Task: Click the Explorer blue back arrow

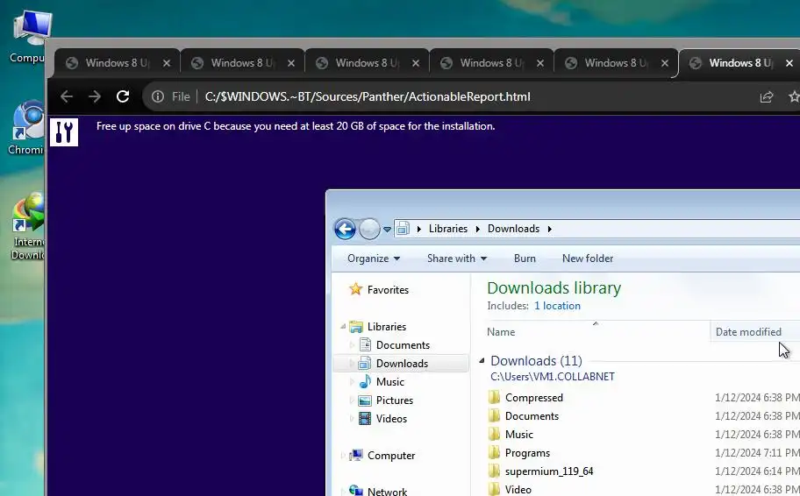Action: [x=345, y=229]
